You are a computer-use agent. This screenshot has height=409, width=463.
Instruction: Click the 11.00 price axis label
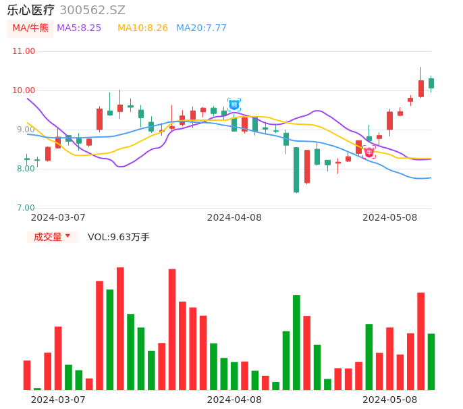[24, 51]
